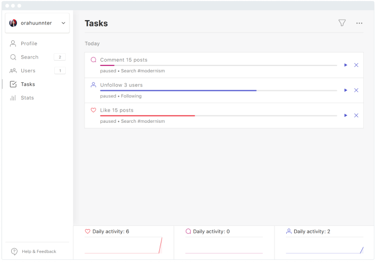Click the Comment 15 posts progress bar
376x262 pixels.
coord(218,65)
